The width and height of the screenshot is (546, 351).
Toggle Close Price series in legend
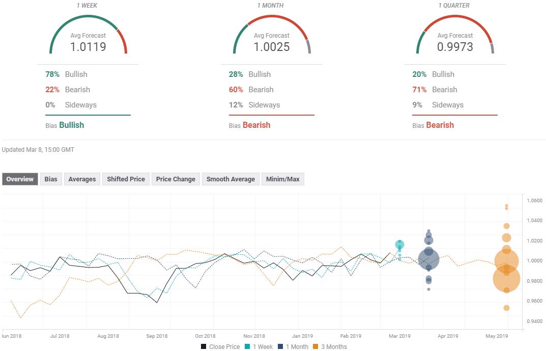click(x=220, y=347)
